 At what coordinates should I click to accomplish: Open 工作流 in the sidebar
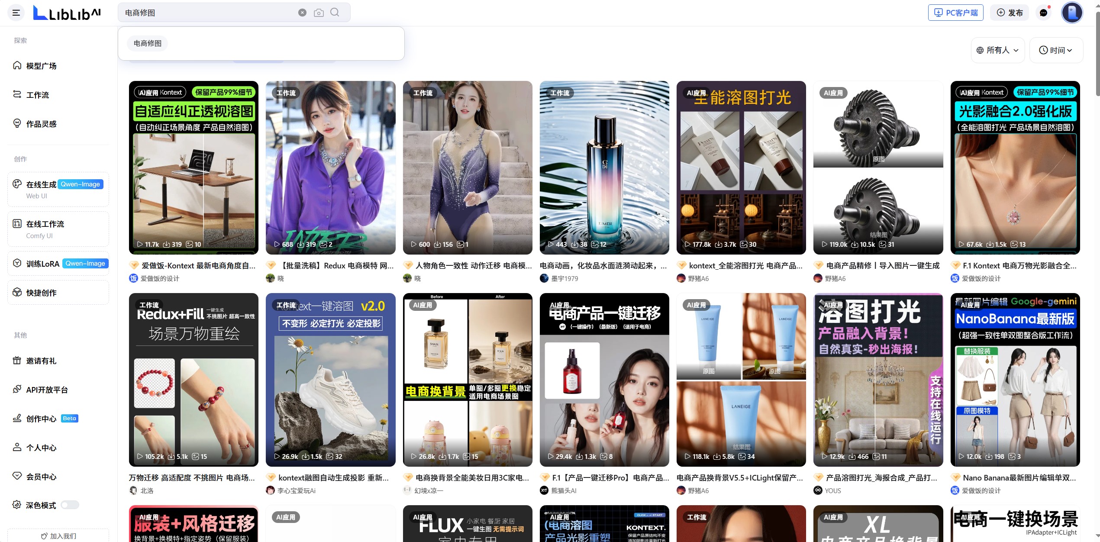[x=37, y=95]
